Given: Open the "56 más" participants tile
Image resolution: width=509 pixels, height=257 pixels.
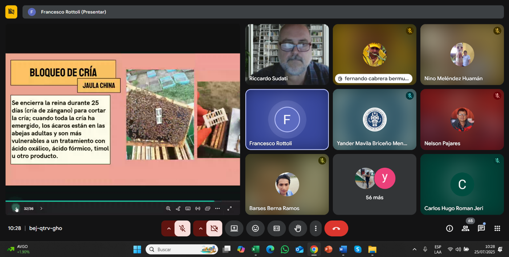Looking at the screenshot, I should [x=374, y=184].
